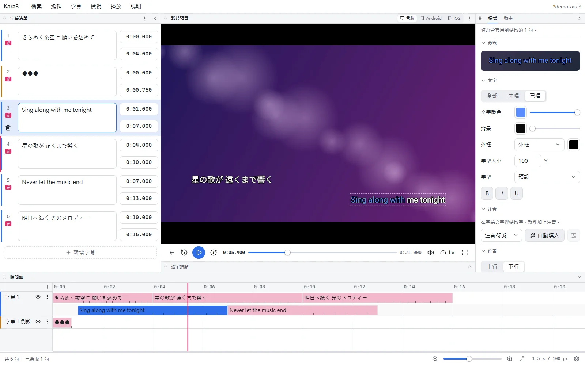Open timeline settings gear
This screenshot has width=585, height=365.
(577, 359)
